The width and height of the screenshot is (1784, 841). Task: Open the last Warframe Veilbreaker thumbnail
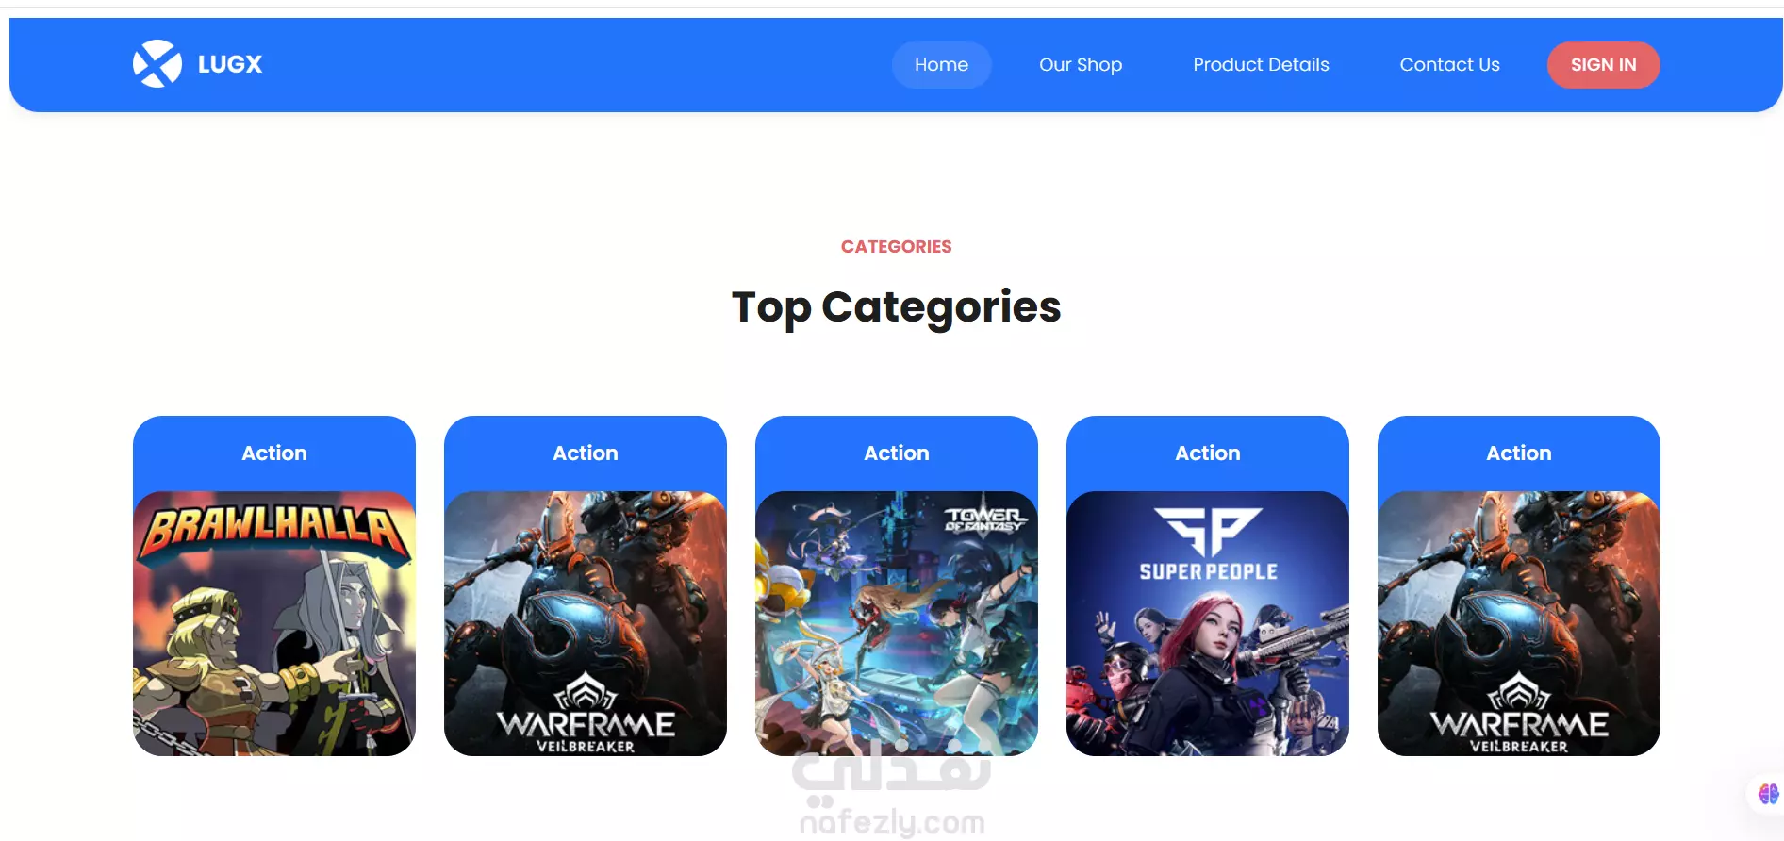pyautogui.click(x=1519, y=623)
